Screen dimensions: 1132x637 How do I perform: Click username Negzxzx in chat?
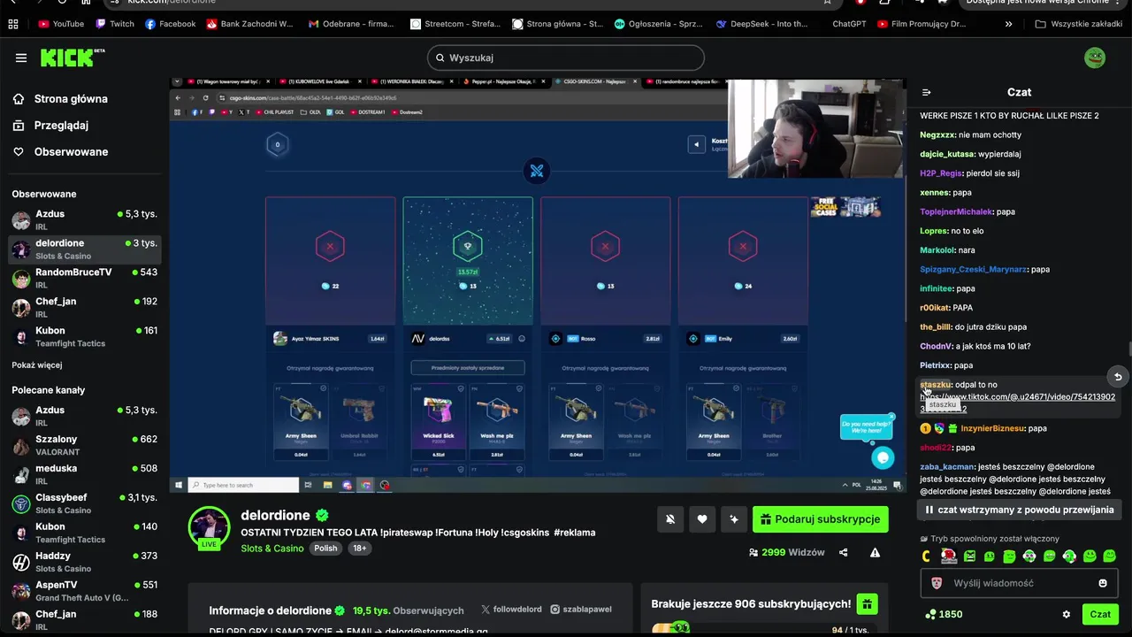coord(937,135)
